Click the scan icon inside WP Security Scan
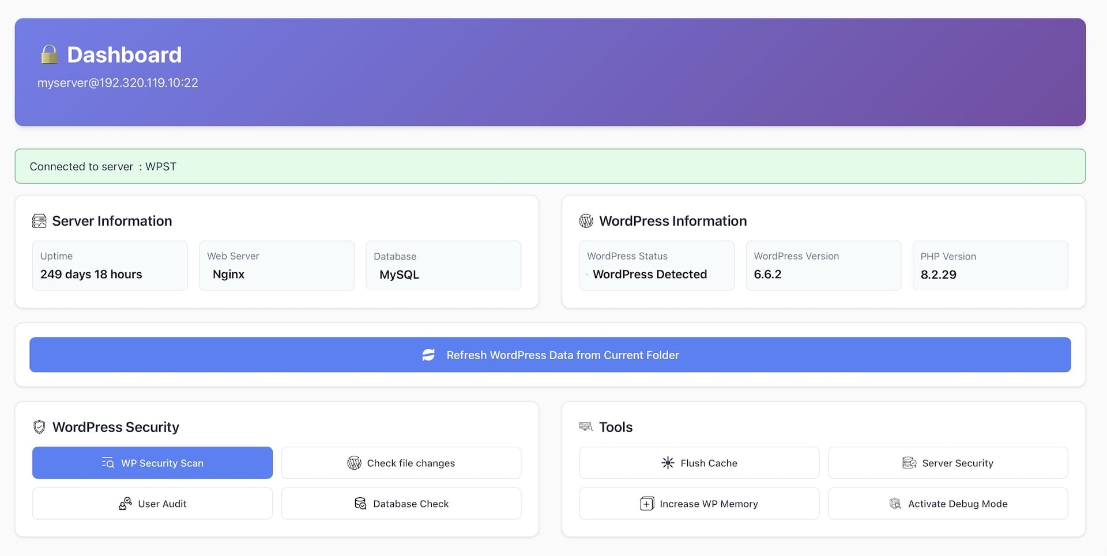 (108, 463)
